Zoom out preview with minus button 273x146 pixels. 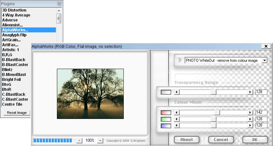pos(100,140)
